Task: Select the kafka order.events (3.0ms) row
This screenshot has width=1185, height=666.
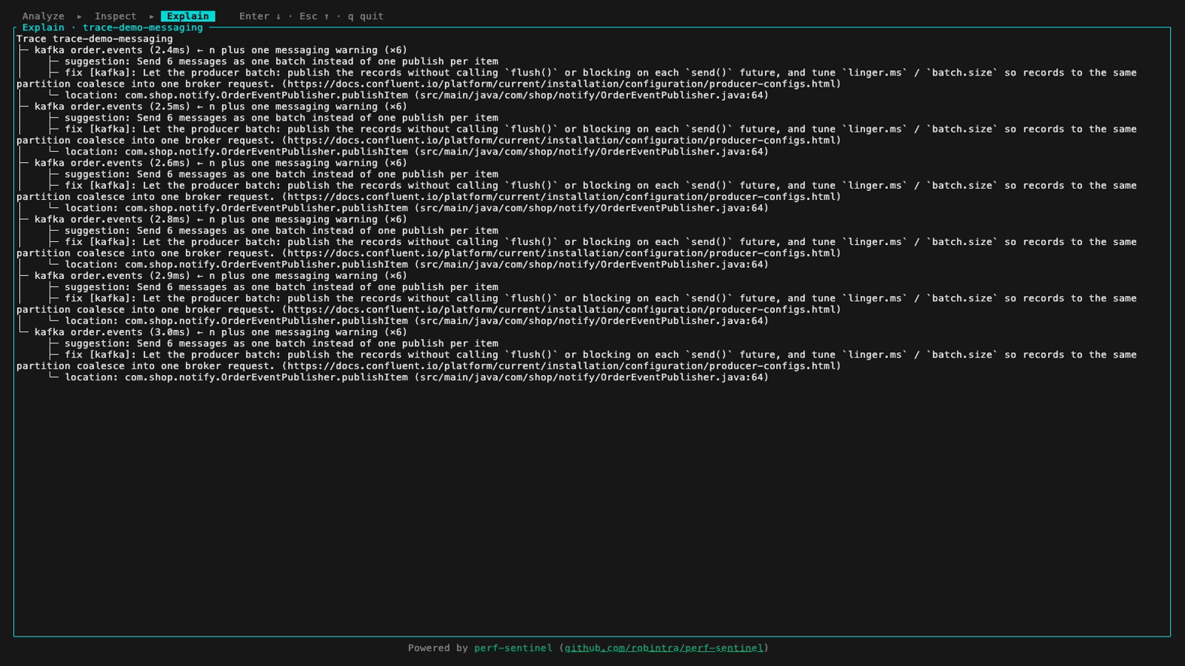Action: (x=221, y=332)
